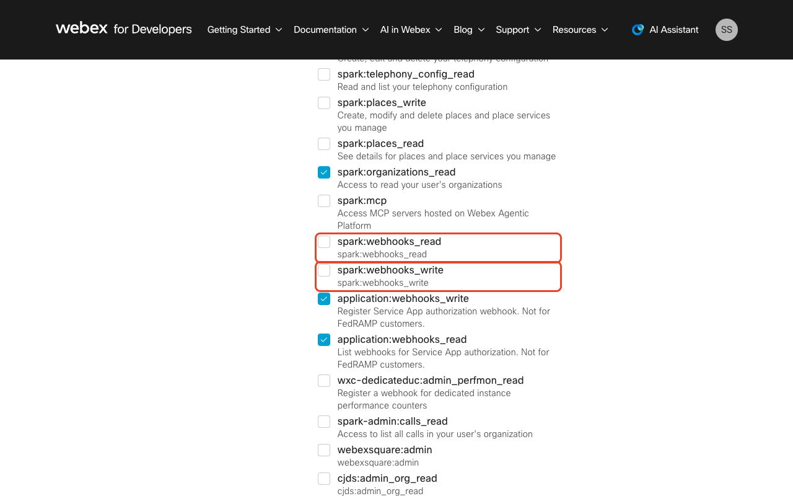The image size is (793, 496).
Task: Select the spark:mcp scope checkbox
Action: coord(324,201)
